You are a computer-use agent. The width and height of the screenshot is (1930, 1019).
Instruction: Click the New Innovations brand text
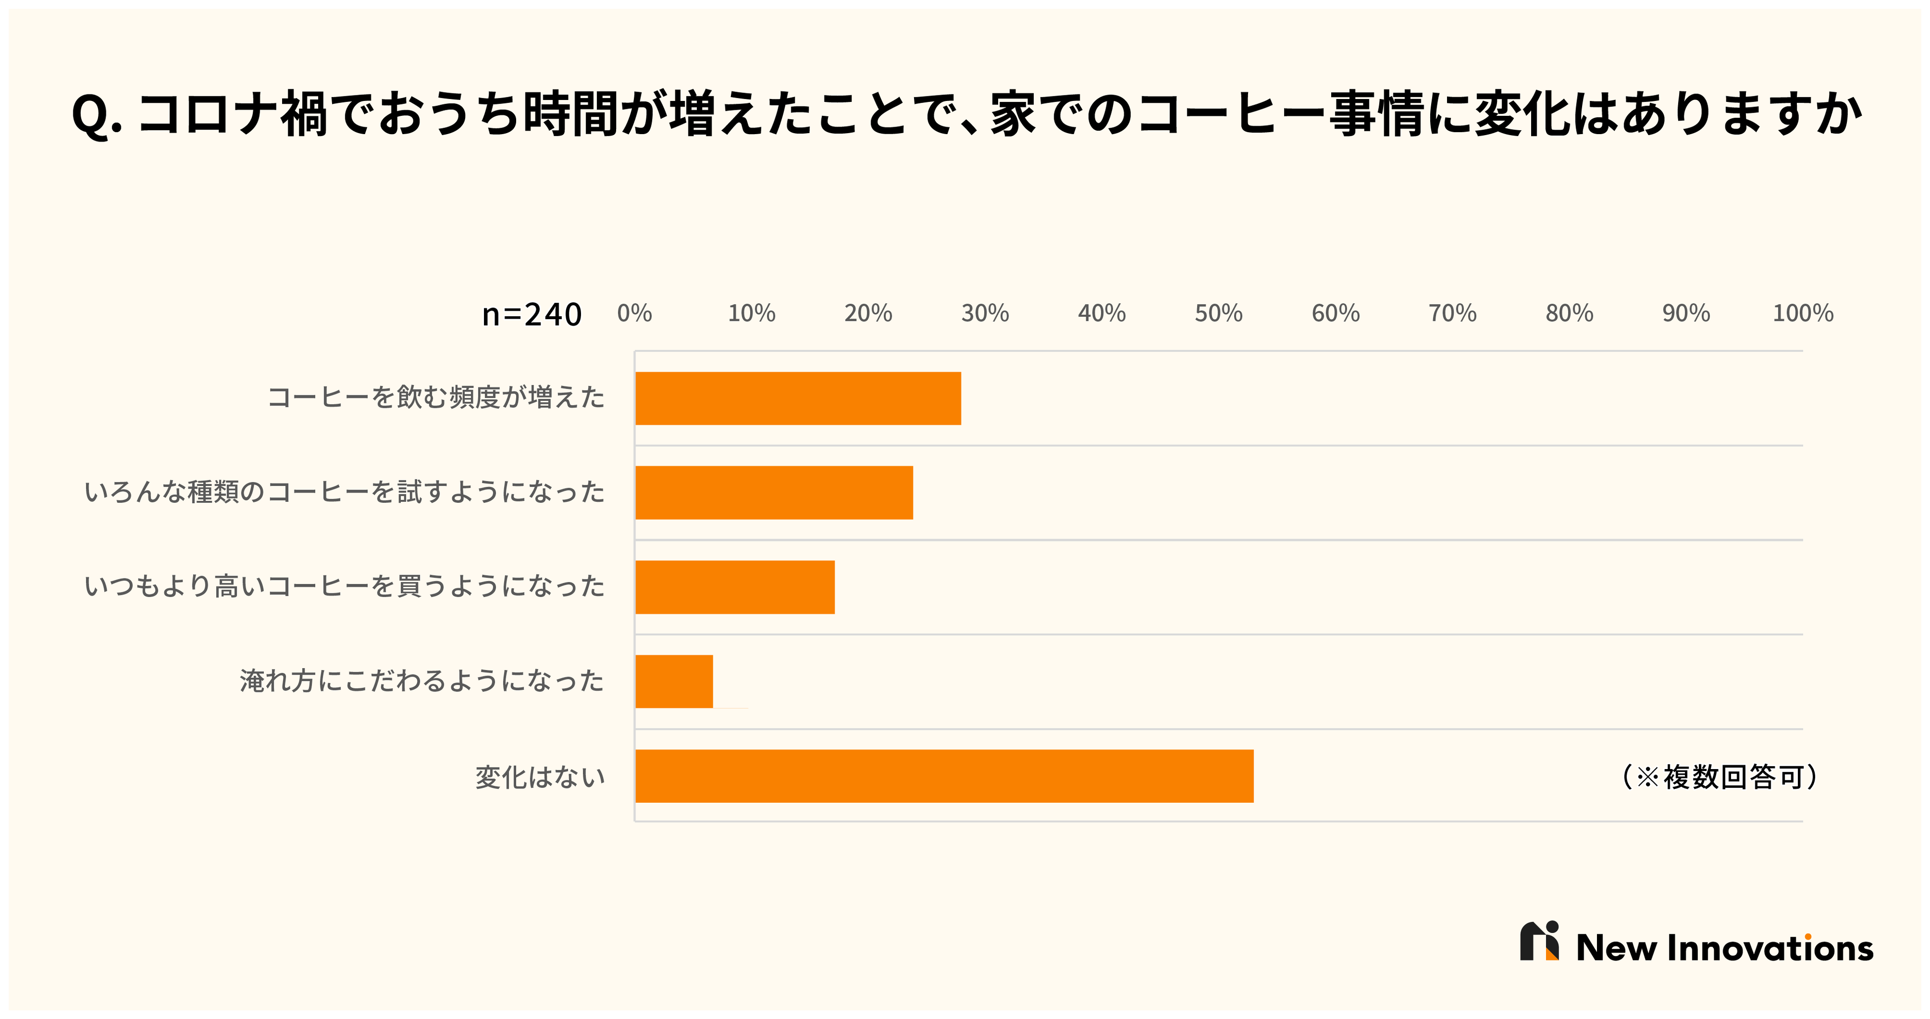[1724, 948]
